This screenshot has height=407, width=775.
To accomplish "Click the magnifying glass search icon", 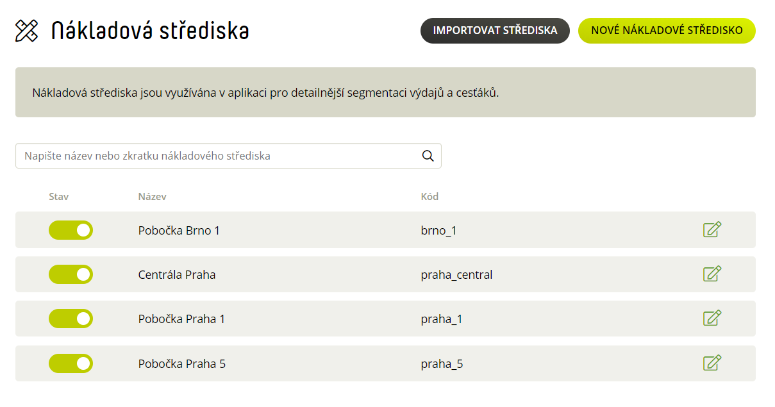I will (x=428, y=156).
